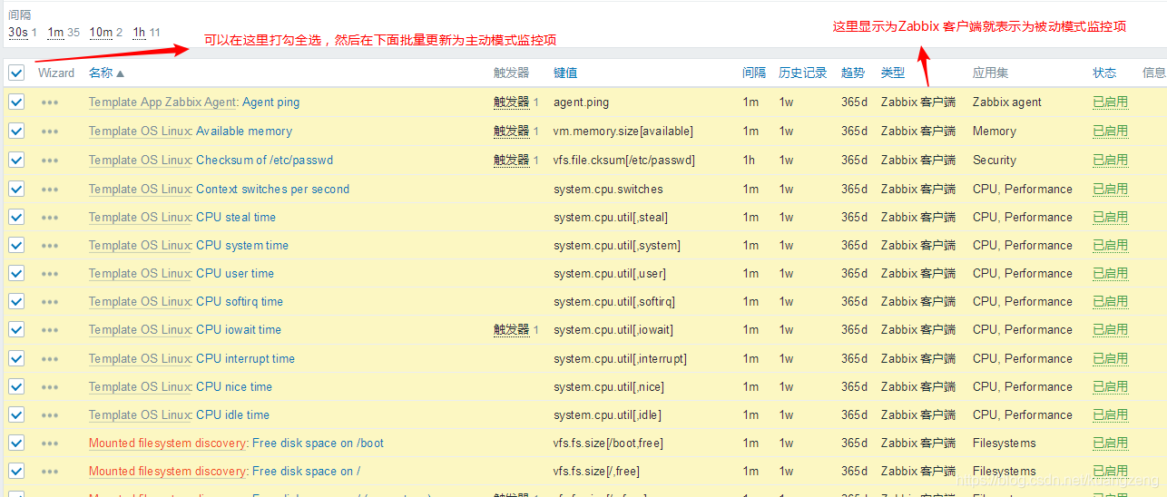The image size is (1167, 497).
Task: Uncheck the Agent ping row checkbox
Action: pos(16,102)
